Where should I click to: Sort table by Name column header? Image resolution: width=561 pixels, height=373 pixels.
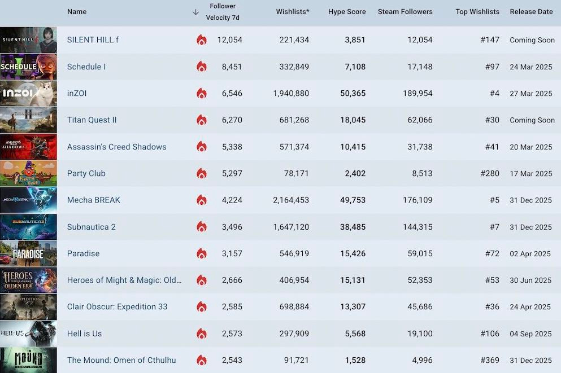pyautogui.click(x=77, y=12)
